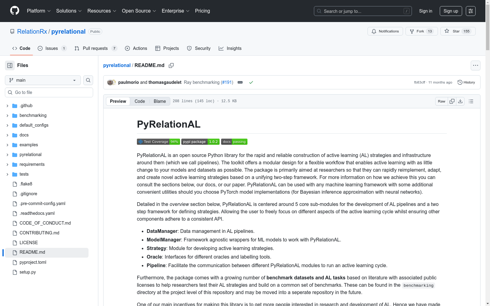490x306 pixels.
Task: Open Open Source dropdown menu
Action: (x=139, y=11)
